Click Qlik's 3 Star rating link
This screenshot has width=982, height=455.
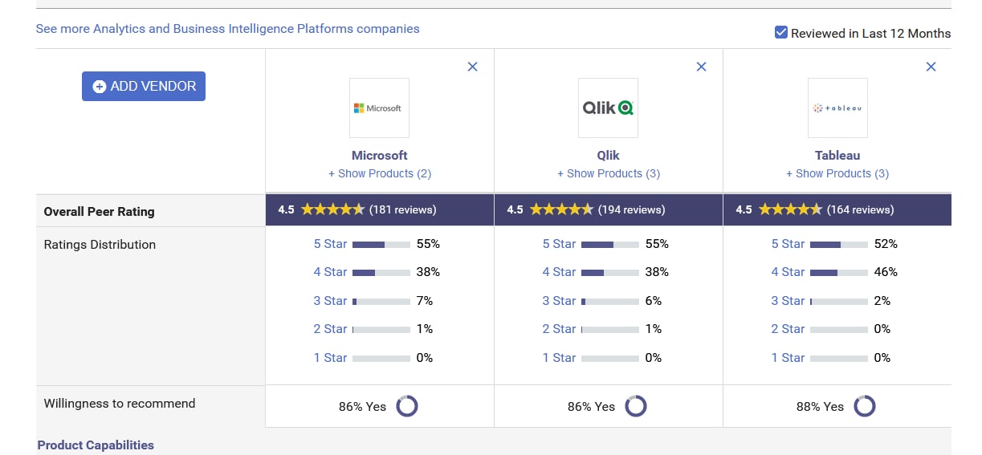(x=560, y=301)
